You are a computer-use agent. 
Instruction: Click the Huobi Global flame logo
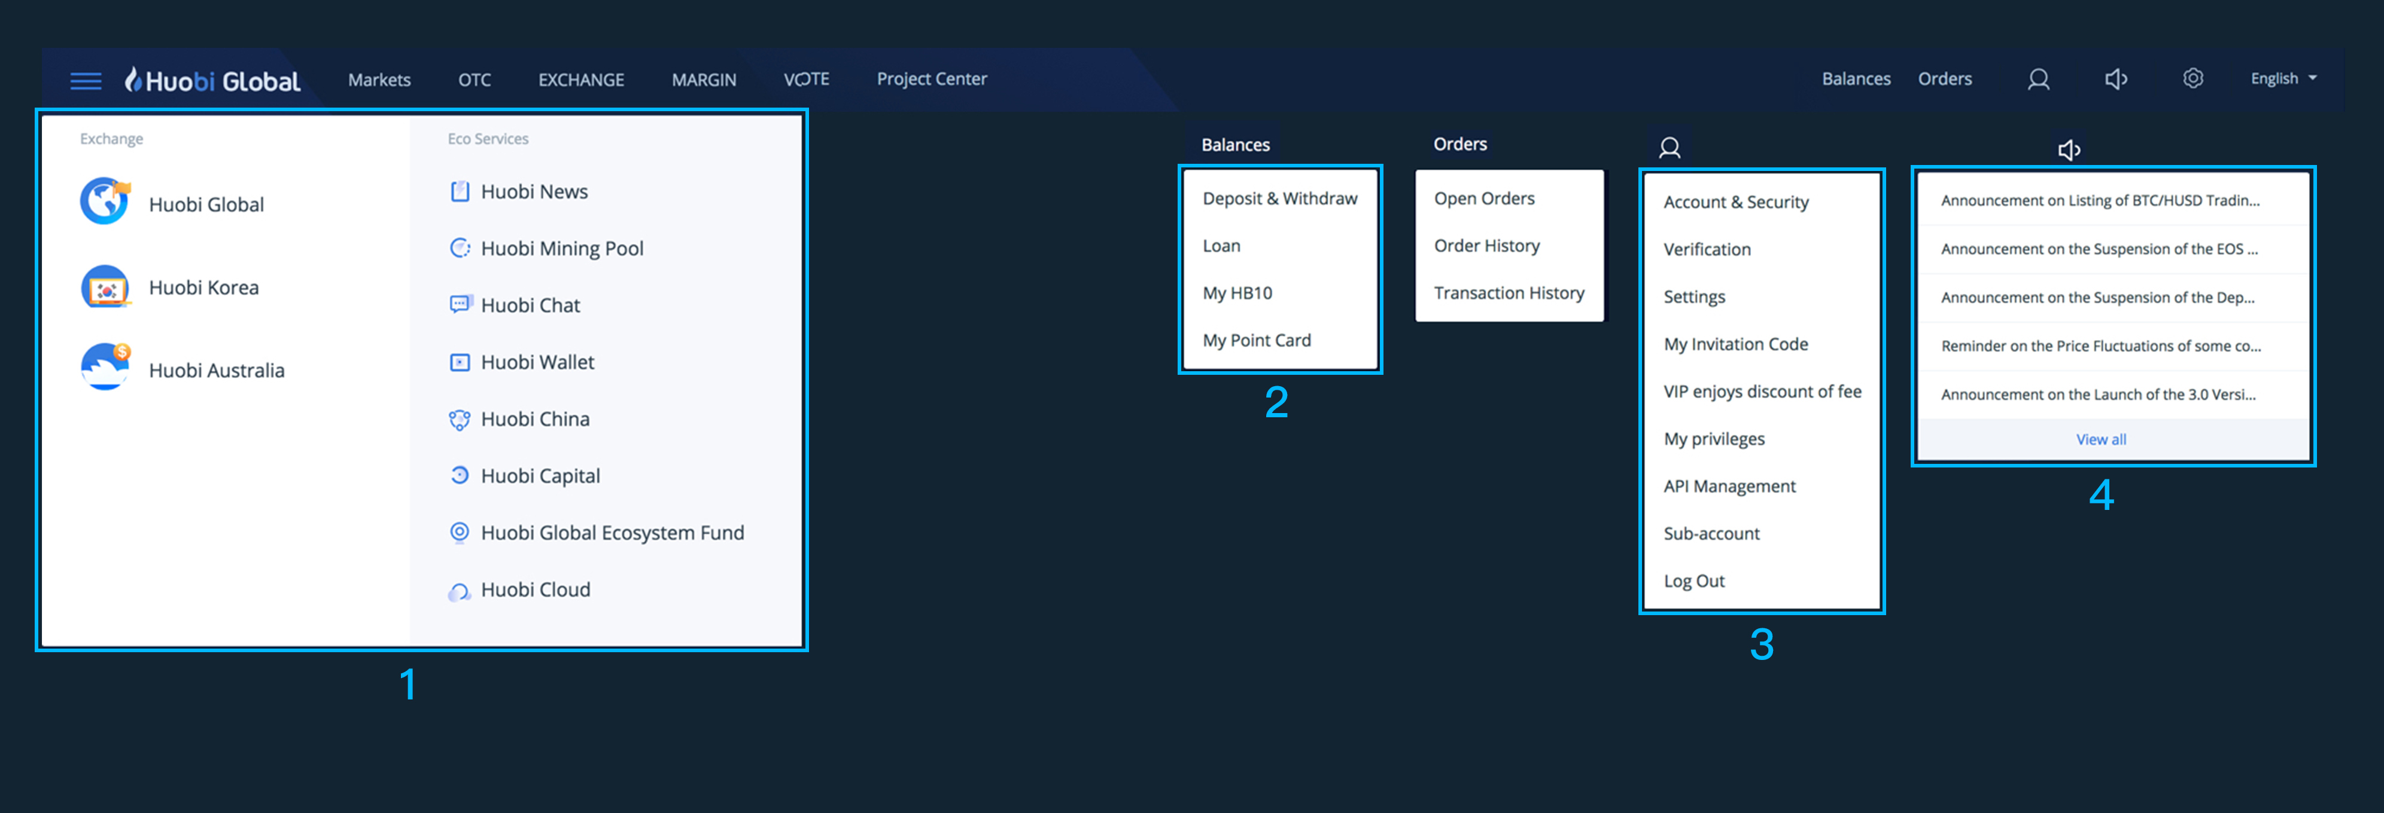coord(133,80)
